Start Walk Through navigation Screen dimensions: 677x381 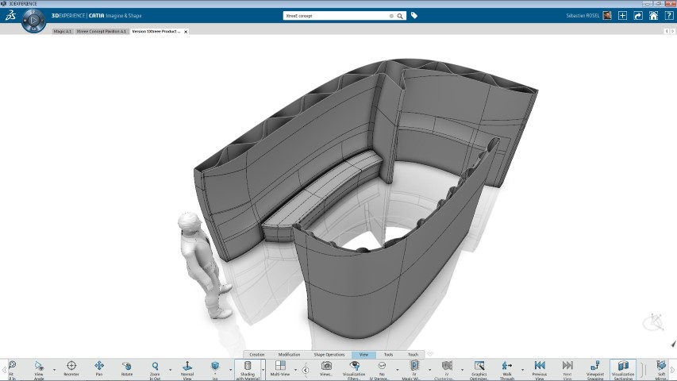[507, 366]
